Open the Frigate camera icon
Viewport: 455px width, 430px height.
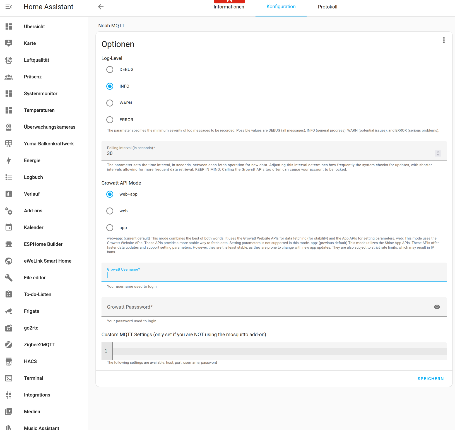(9, 311)
